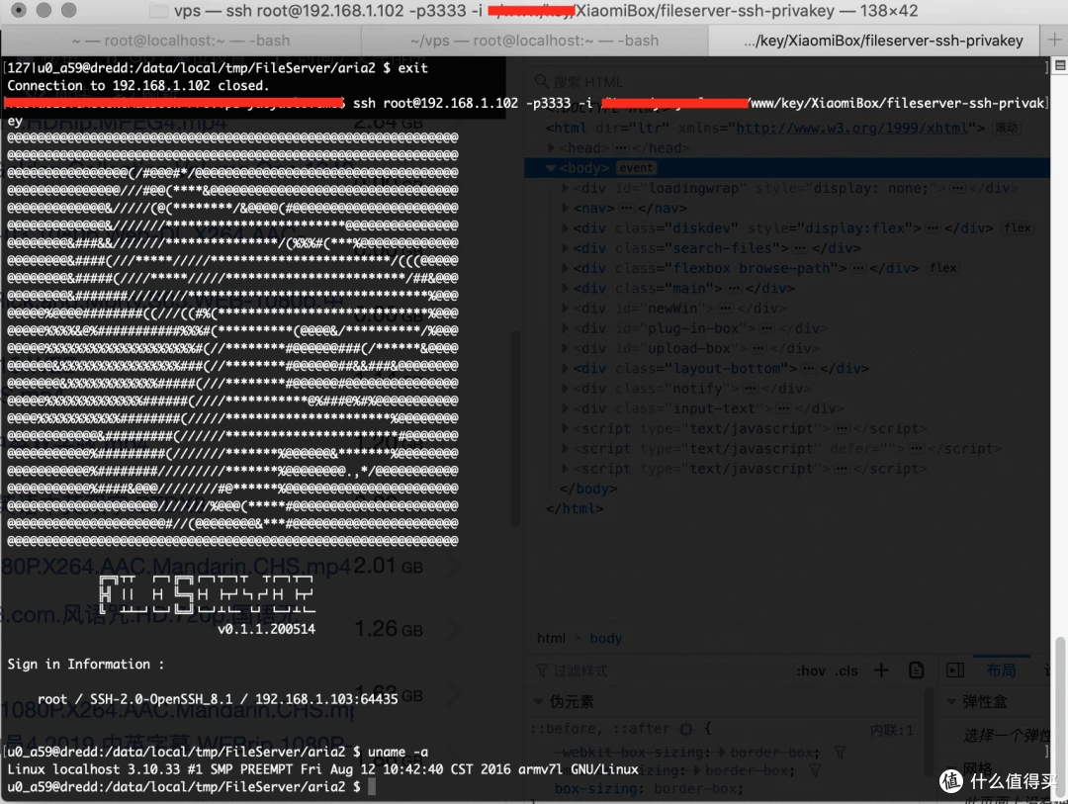
Task: Click the magnifier icon beside 搜索 HTML
Action: point(542,82)
